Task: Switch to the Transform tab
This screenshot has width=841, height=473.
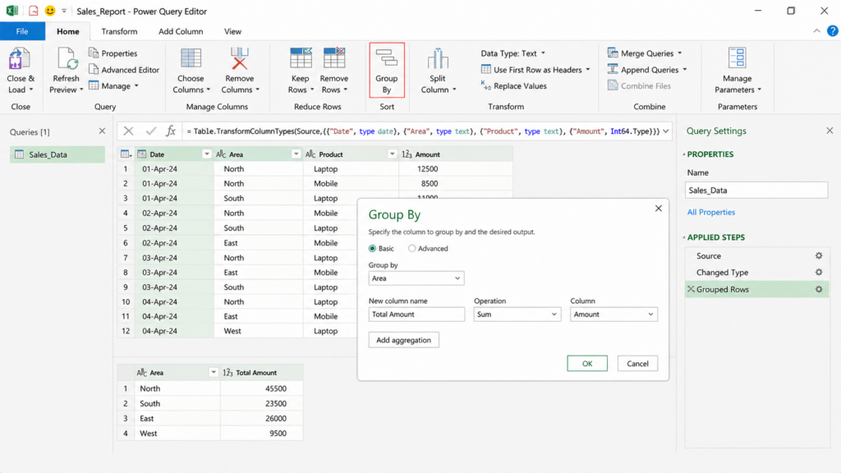Action: coord(119,31)
